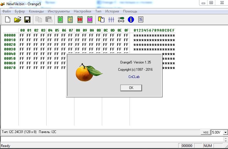Open the sliders settings icon

click(111, 19)
